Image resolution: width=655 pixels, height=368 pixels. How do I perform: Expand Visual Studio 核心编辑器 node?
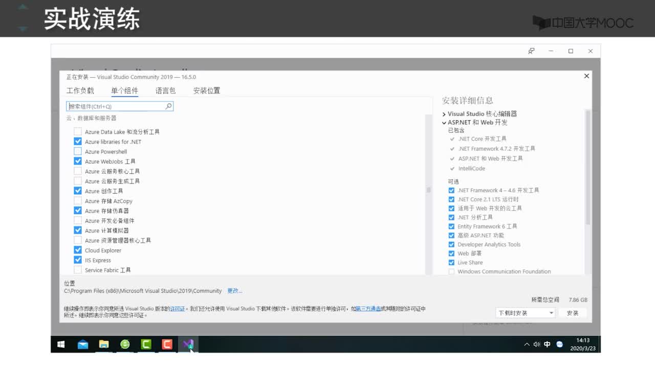tap(444, 114)
